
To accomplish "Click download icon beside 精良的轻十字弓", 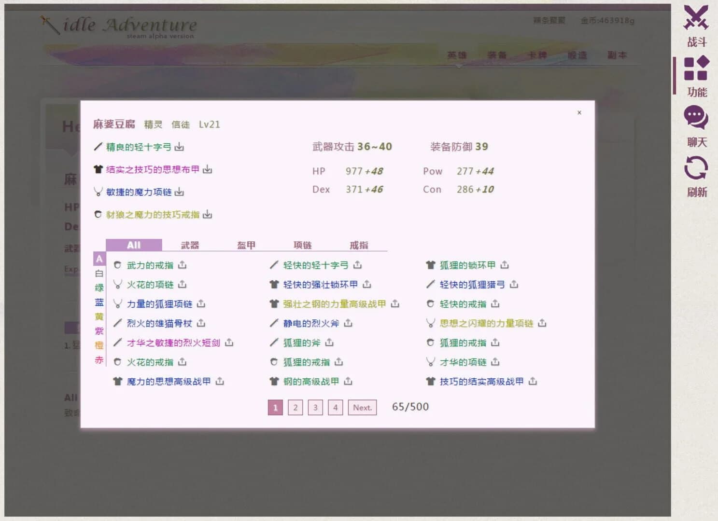I will pyautogui.click(x=179, y=147).
